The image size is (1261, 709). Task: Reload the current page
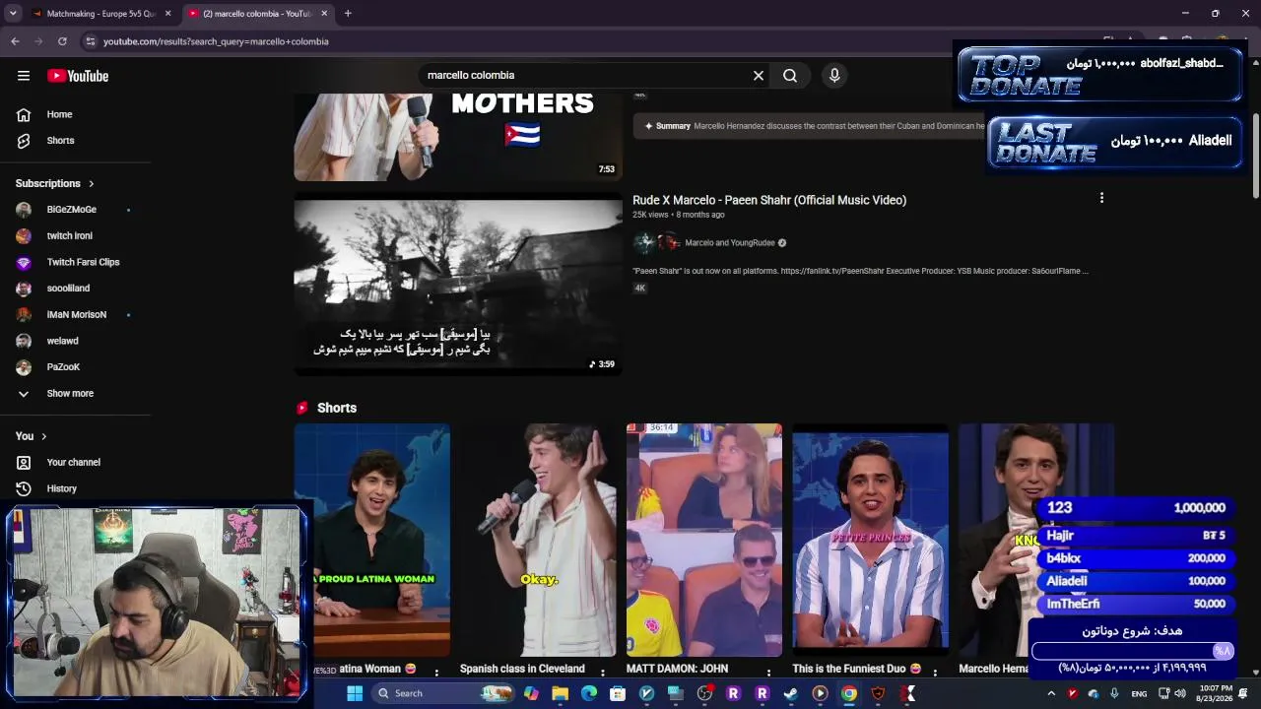click(62, 41)
